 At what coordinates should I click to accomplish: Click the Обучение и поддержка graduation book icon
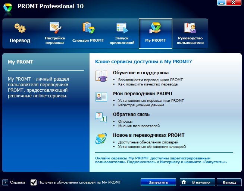point(101,76)
